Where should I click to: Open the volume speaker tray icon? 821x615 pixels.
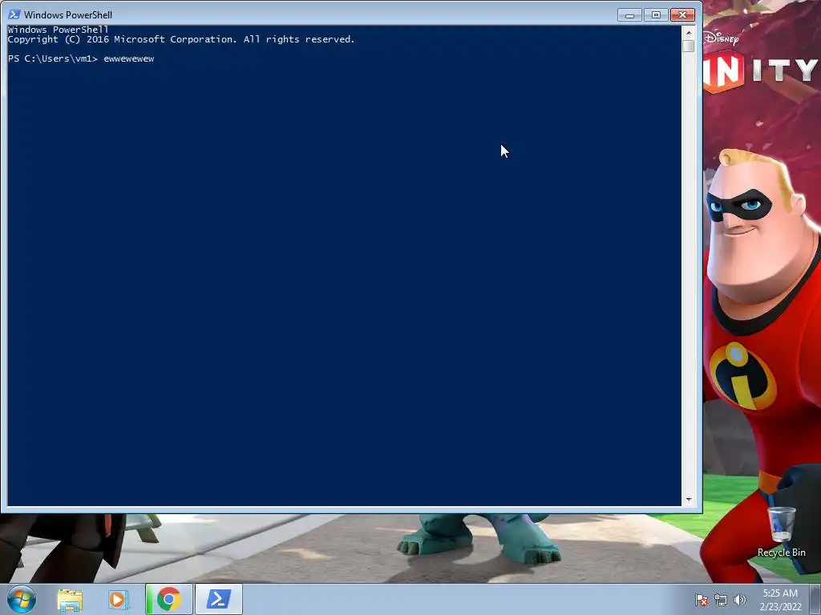click(x=739, y=600)
